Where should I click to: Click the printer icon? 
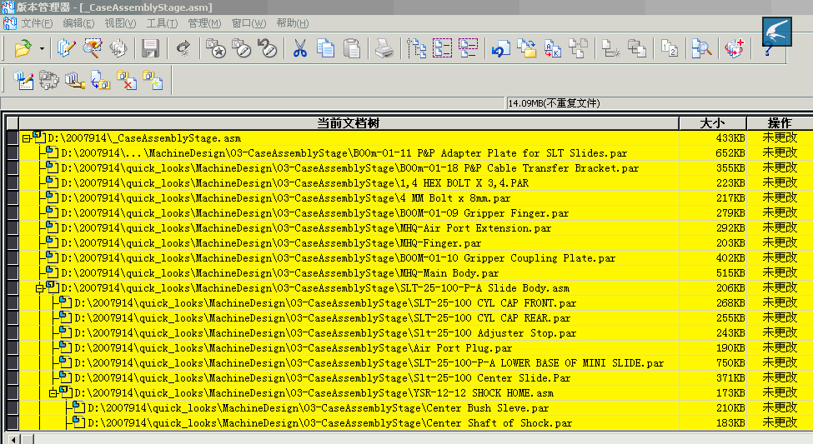coord(384,48)
